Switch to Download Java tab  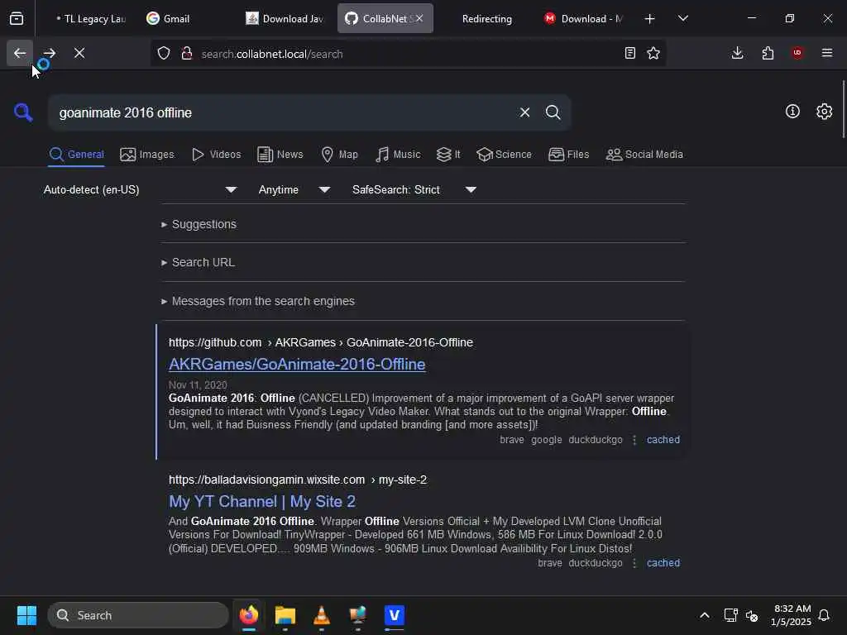pyautogui.click(x=285, y=19)
